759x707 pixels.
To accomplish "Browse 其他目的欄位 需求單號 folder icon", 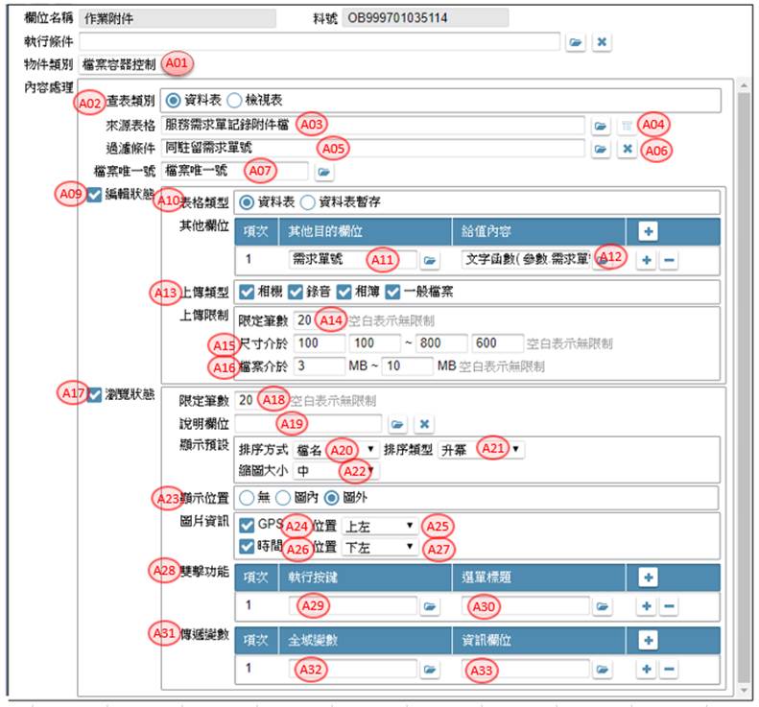I will tap(429, 260).
